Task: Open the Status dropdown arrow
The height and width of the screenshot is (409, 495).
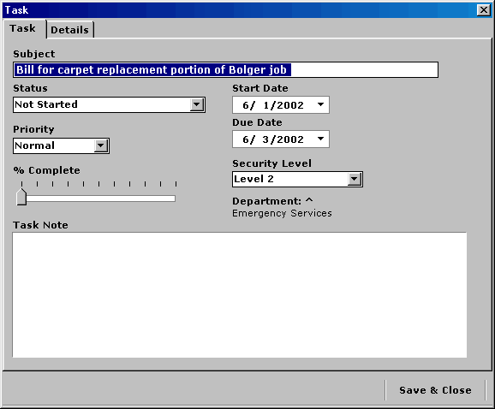Action: coord(197,104)
